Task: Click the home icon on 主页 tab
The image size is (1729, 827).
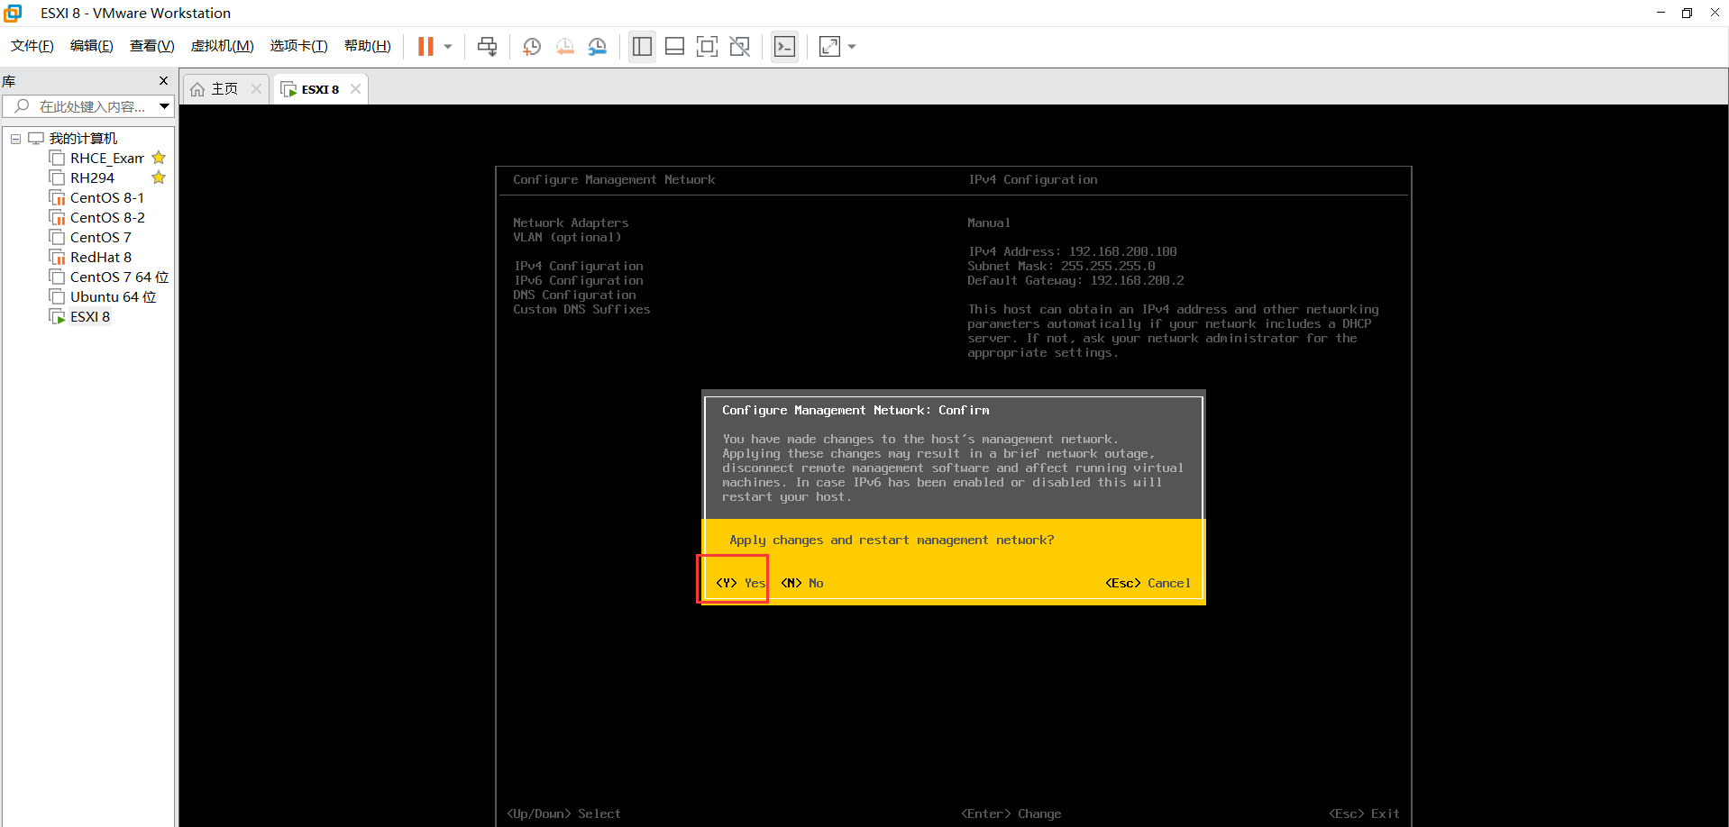Action: pyautogui.click(x=197, y=89)
